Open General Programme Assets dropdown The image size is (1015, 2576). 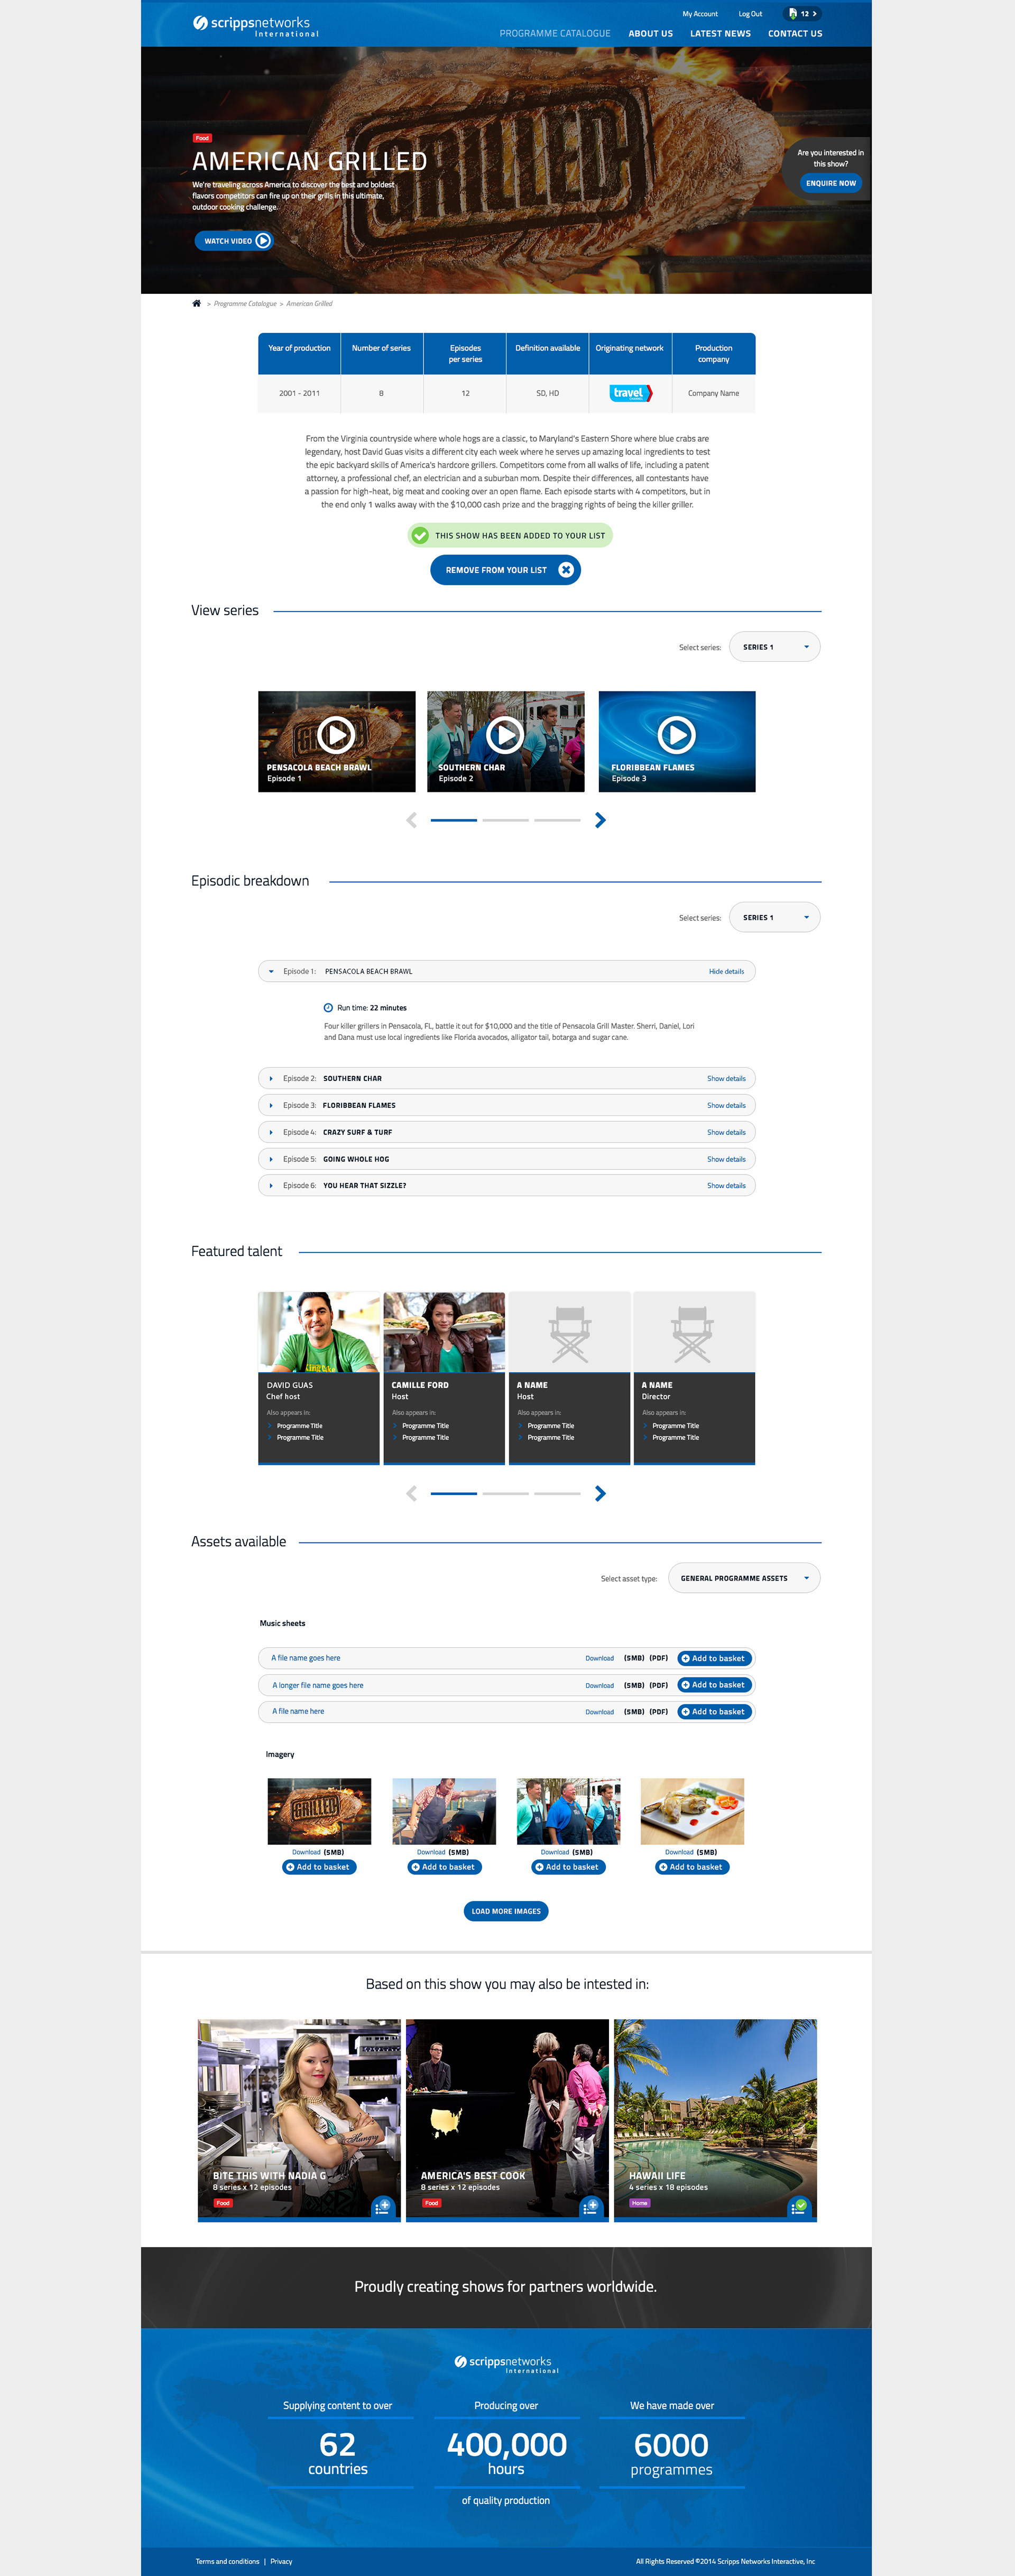743,1578
